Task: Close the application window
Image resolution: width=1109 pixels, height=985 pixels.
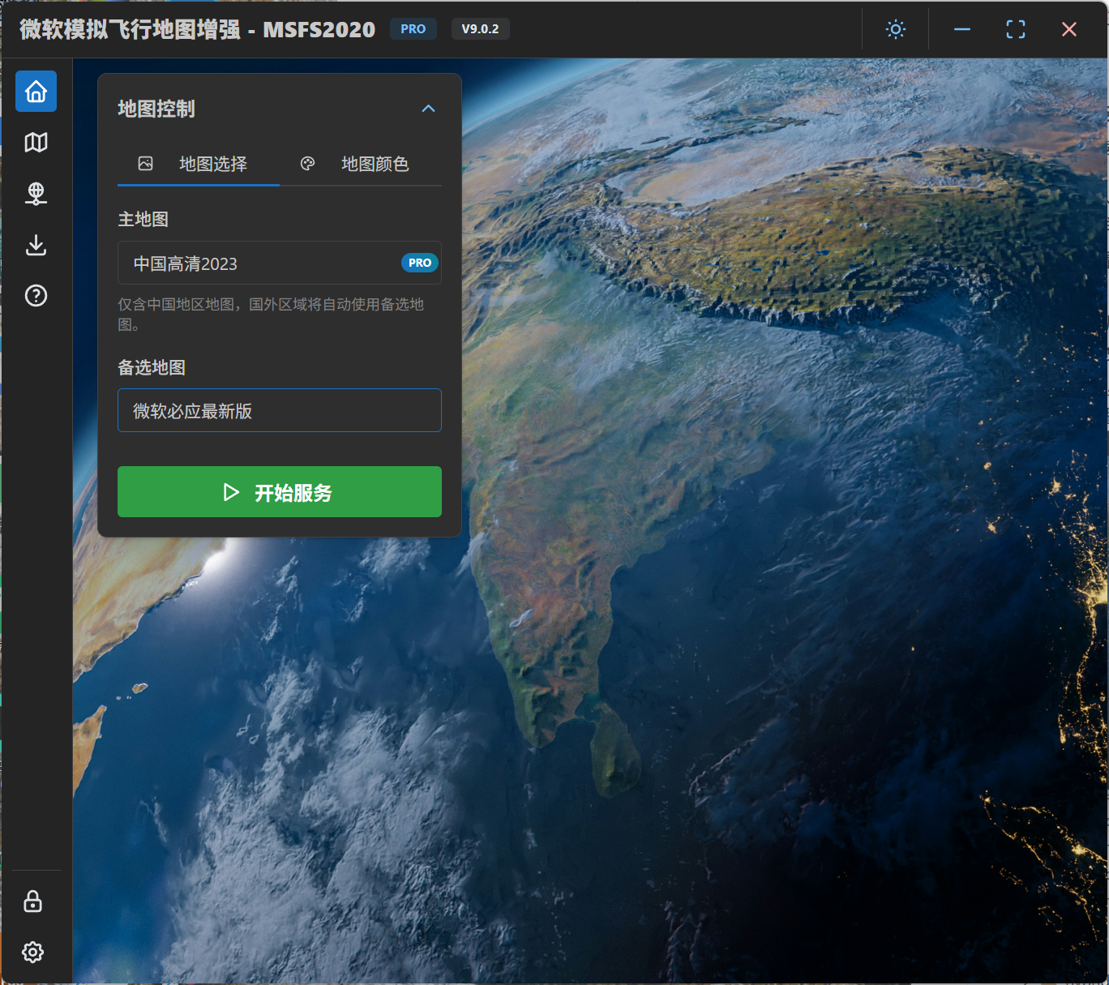Action: (x=1069, y=29)
